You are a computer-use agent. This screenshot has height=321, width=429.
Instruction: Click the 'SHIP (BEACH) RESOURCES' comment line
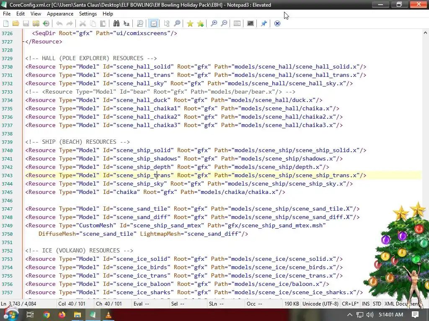click(78, 142)
